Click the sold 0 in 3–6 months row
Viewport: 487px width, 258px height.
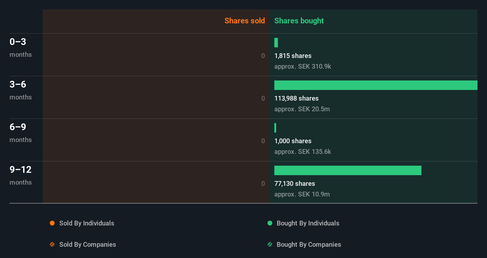coord(263,98)
